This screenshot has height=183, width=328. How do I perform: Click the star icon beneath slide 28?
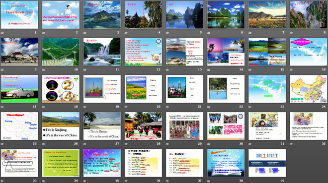126,144
